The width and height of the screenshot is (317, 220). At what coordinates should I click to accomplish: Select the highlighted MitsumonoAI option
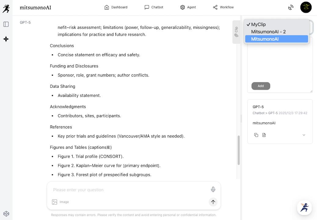[265, 39]
